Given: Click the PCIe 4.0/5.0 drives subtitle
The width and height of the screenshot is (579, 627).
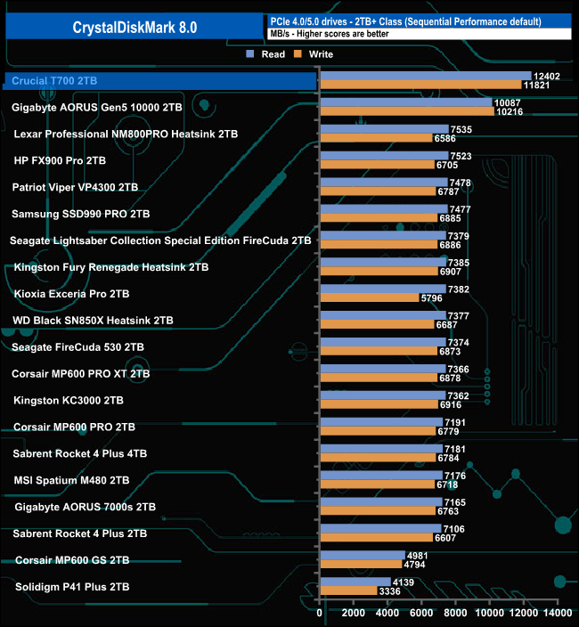Looking at the screenshot, I should (406, 21).
